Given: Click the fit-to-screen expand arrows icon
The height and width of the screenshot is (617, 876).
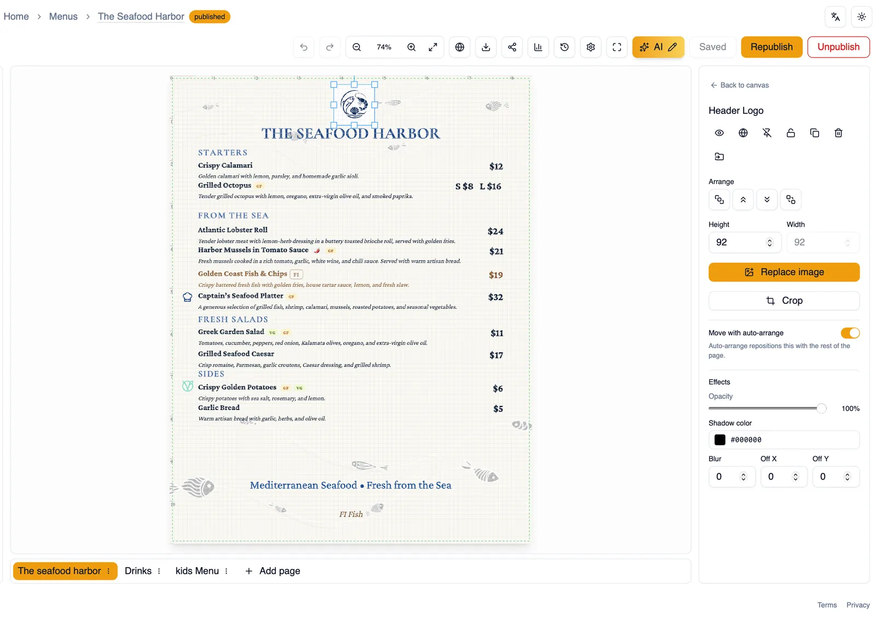Looking at the screenshot, I should (x=433, y=47).
